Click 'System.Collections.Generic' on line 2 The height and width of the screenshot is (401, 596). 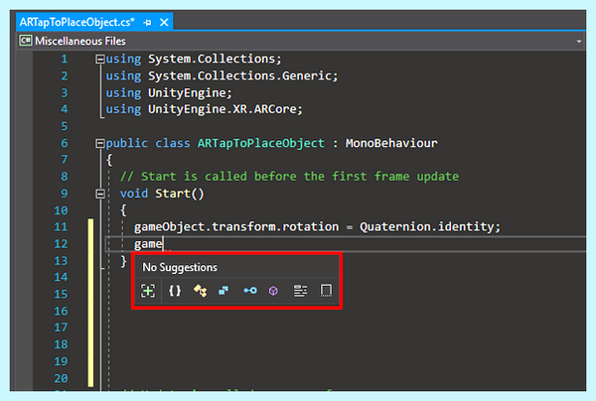coord(239,76)
